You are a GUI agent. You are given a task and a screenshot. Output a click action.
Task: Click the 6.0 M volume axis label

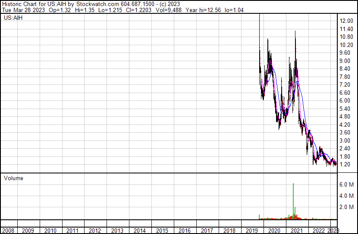pyautogui.click(x=346, y=184)
